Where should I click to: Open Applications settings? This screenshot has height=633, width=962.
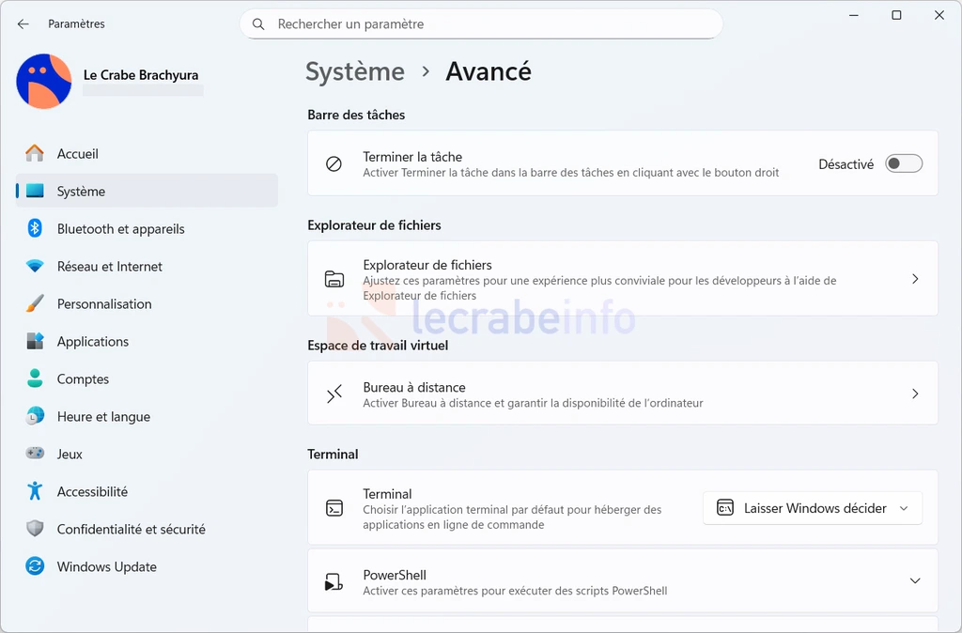[147, 341]
